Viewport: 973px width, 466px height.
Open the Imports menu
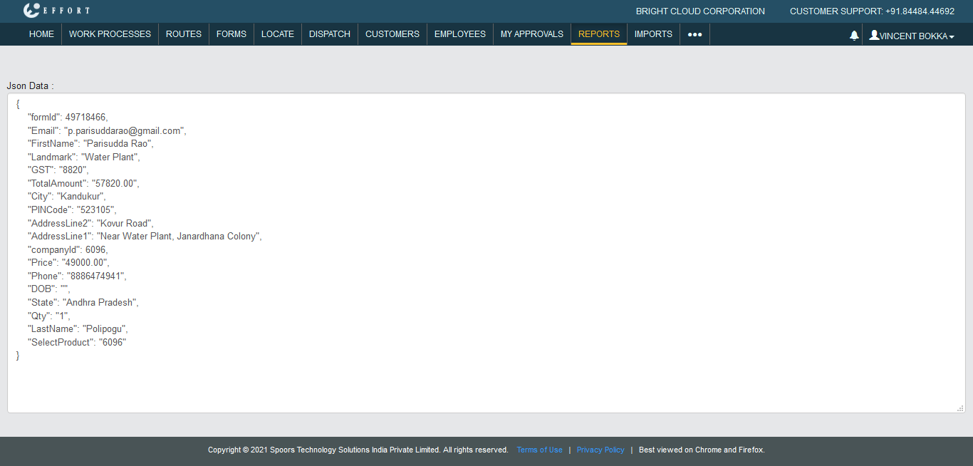(x=653, y=34)
